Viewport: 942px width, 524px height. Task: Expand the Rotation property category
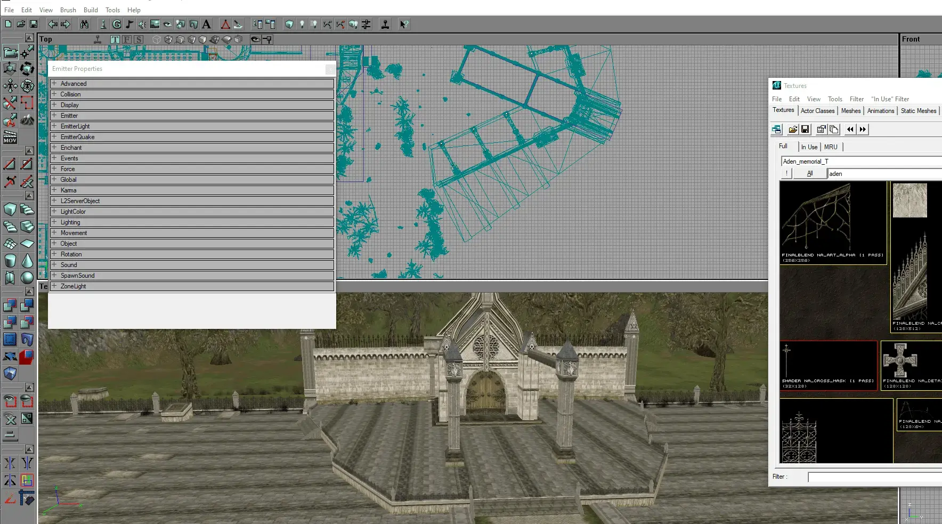point(192,254)
